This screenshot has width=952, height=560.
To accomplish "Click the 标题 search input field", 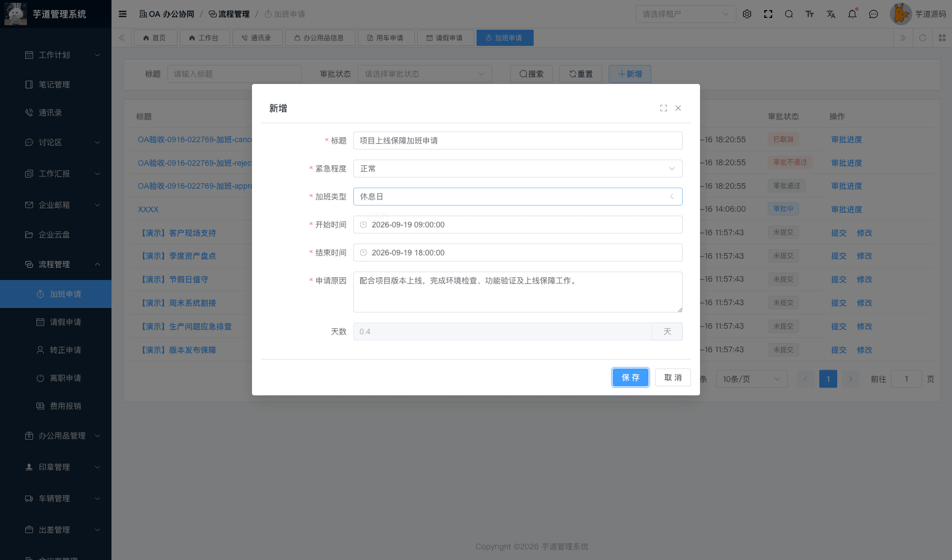I will [235, 74].
